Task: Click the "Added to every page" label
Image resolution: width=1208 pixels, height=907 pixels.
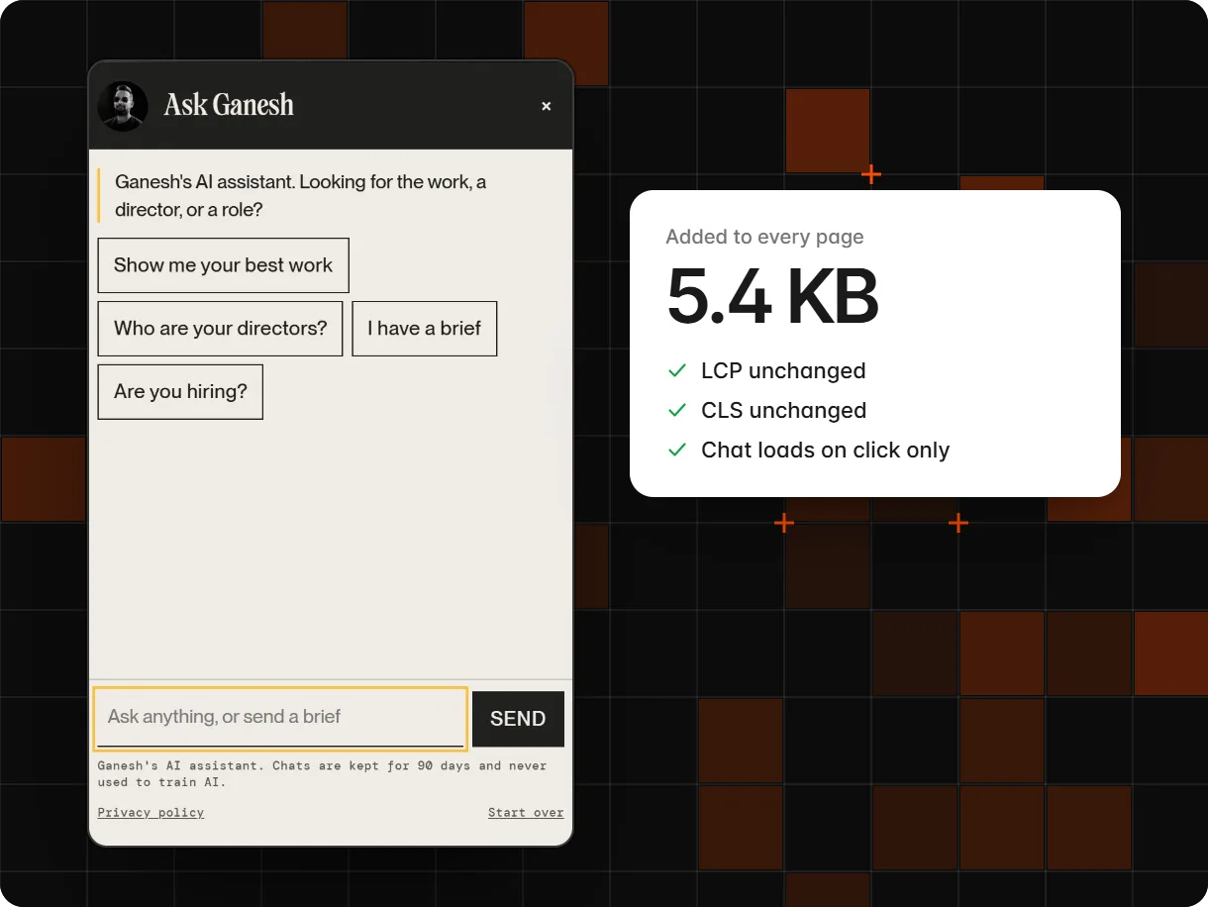Action: coord(764,237)
